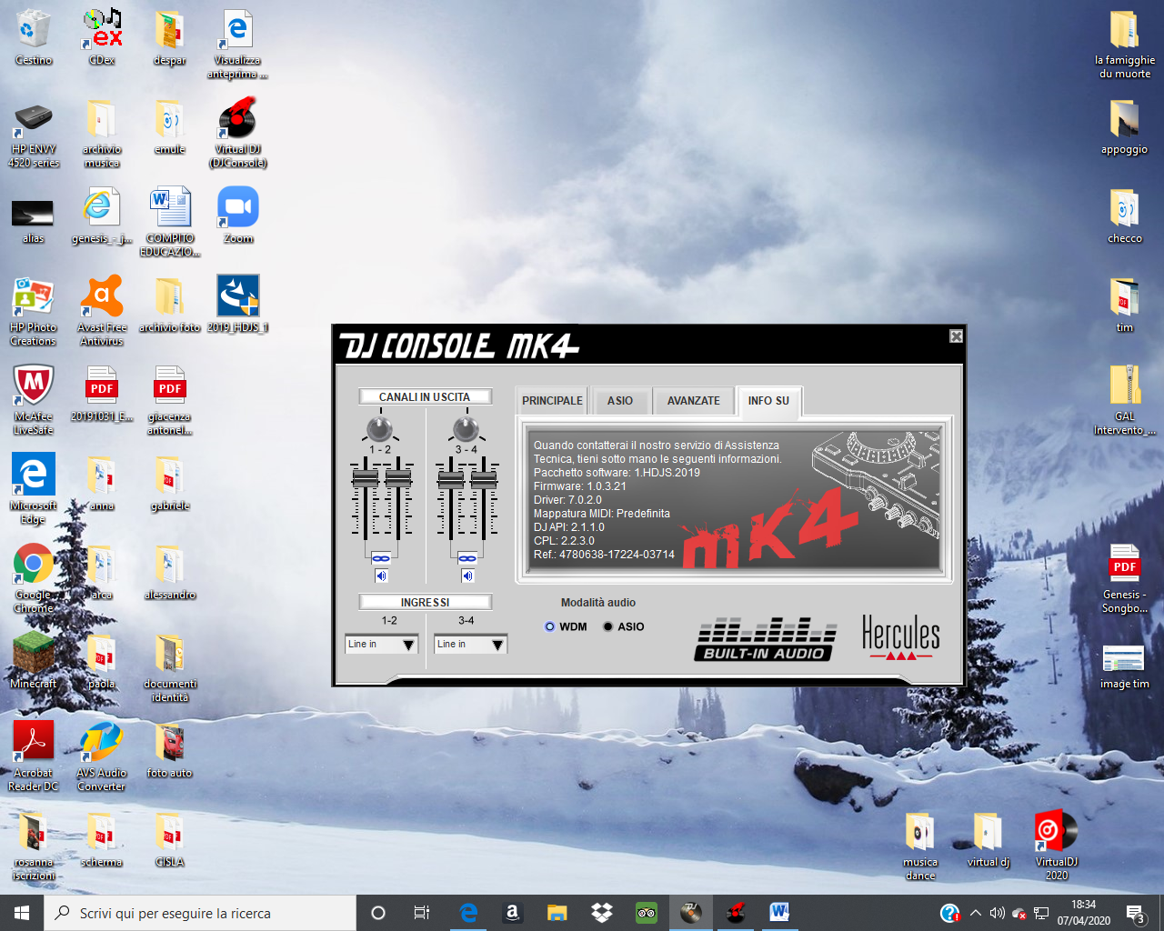Open volume control in system tray
The width and height of the screenshot is (1164, 931).
[998, 913]
